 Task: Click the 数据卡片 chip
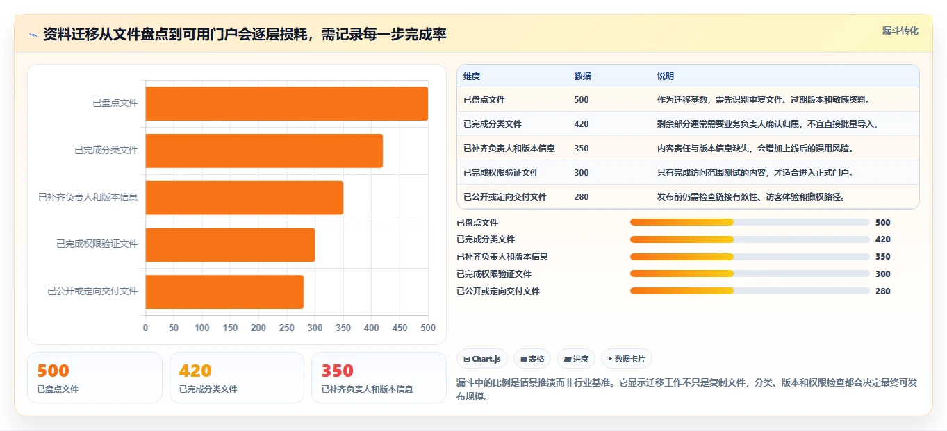[627, 359]
